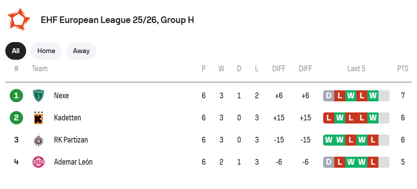Viewport: 417px width, 189px height.
Task: Open Ademar León team crest icon
Action: point(39,162)
